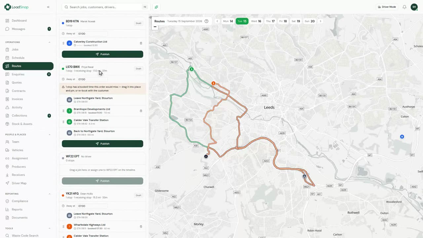Image resolution: width=423 pixels, height=238 pixels.
Task: Zoom out the map with the minus button
Action: click(x=155, y=27)
